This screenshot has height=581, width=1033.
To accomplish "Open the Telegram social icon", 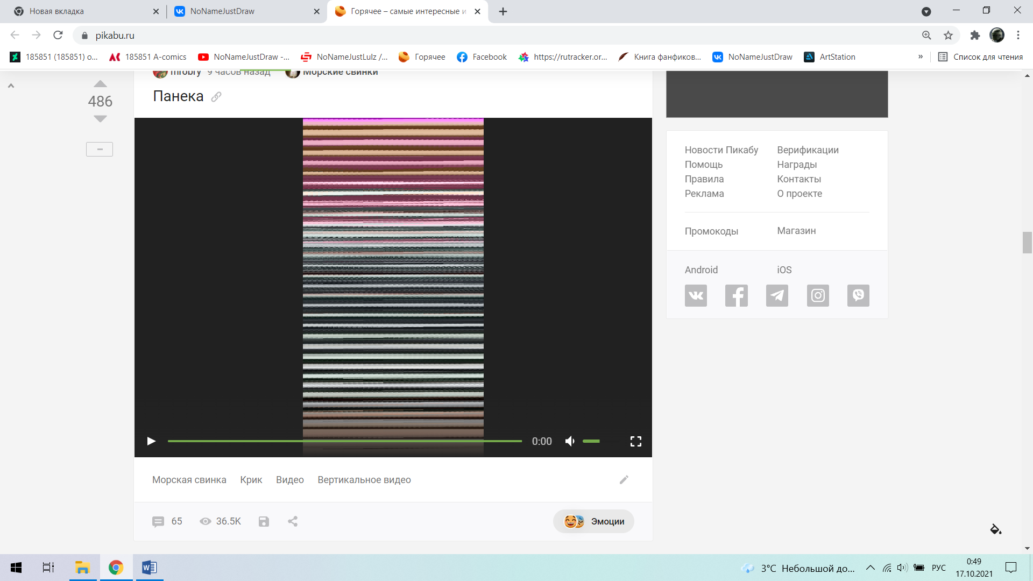I will tap(777, 295).
